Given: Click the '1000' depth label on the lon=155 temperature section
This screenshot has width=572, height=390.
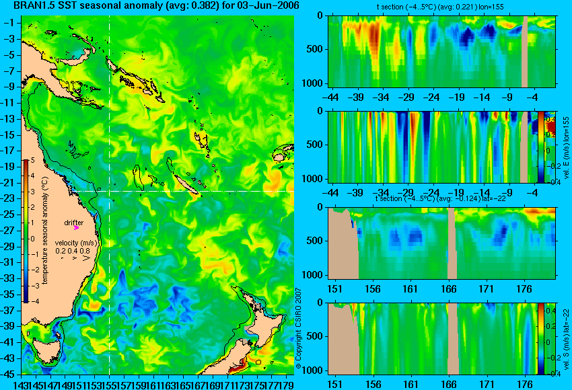Looking at the screenshot, I should (313, 83).
